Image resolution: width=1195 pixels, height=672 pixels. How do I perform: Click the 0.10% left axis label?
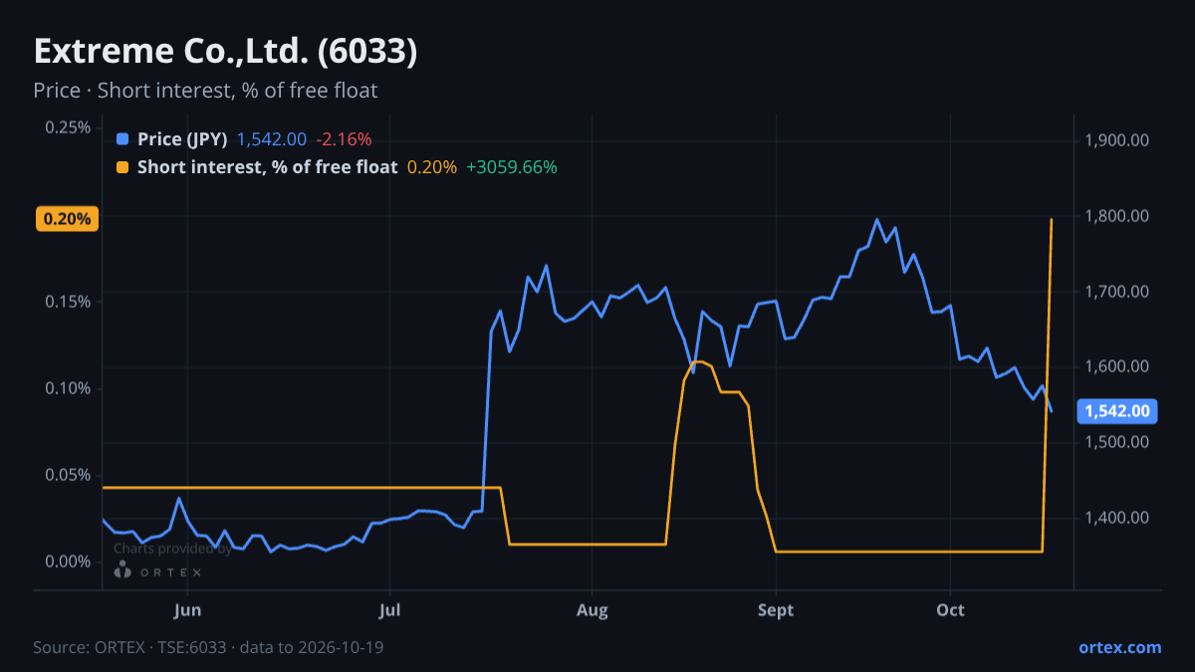[x=68, y=388]
